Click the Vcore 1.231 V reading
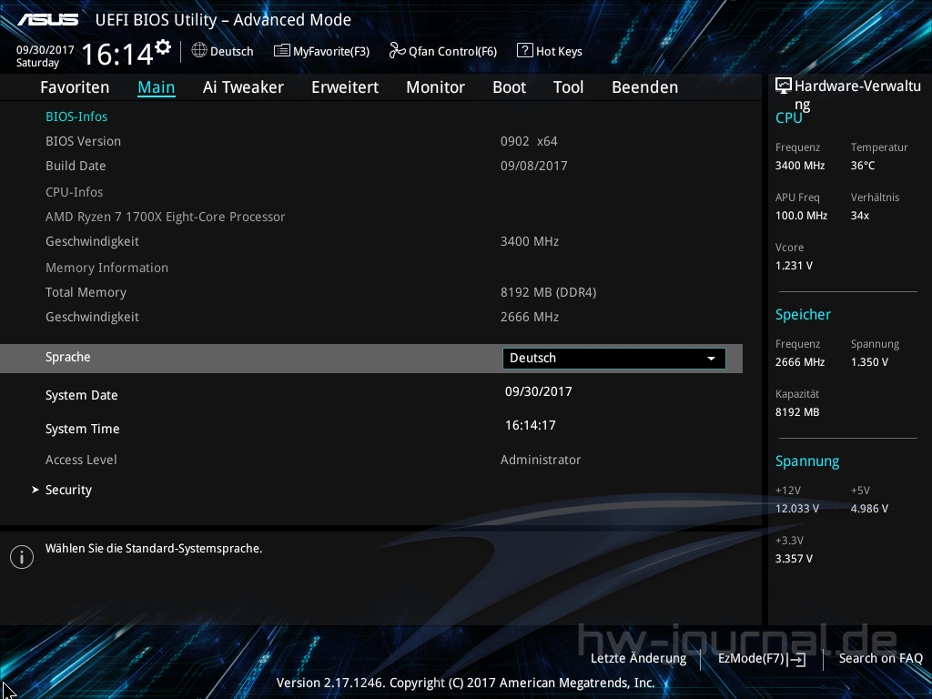Screen dimensions: 932x699 pyautogui.click(x=794, y=266)
